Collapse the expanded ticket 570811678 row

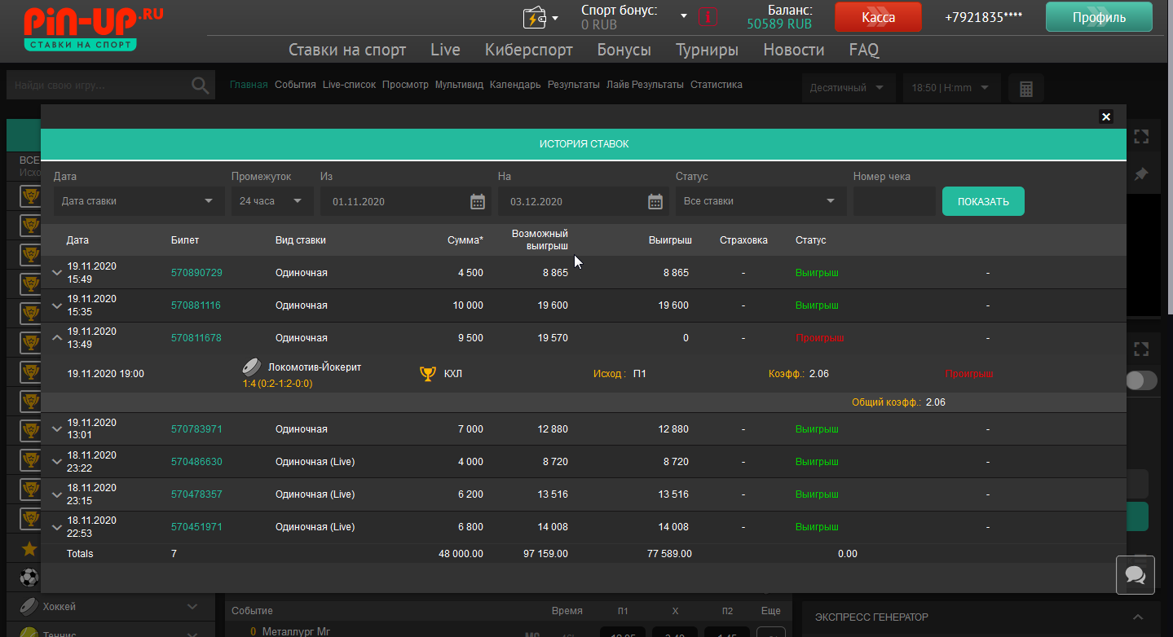57,337
